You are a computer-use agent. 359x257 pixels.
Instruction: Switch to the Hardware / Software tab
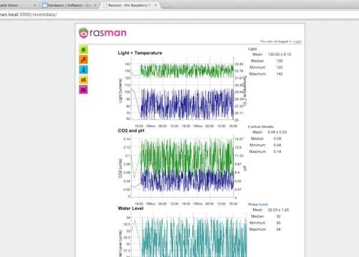pos(69,5)
